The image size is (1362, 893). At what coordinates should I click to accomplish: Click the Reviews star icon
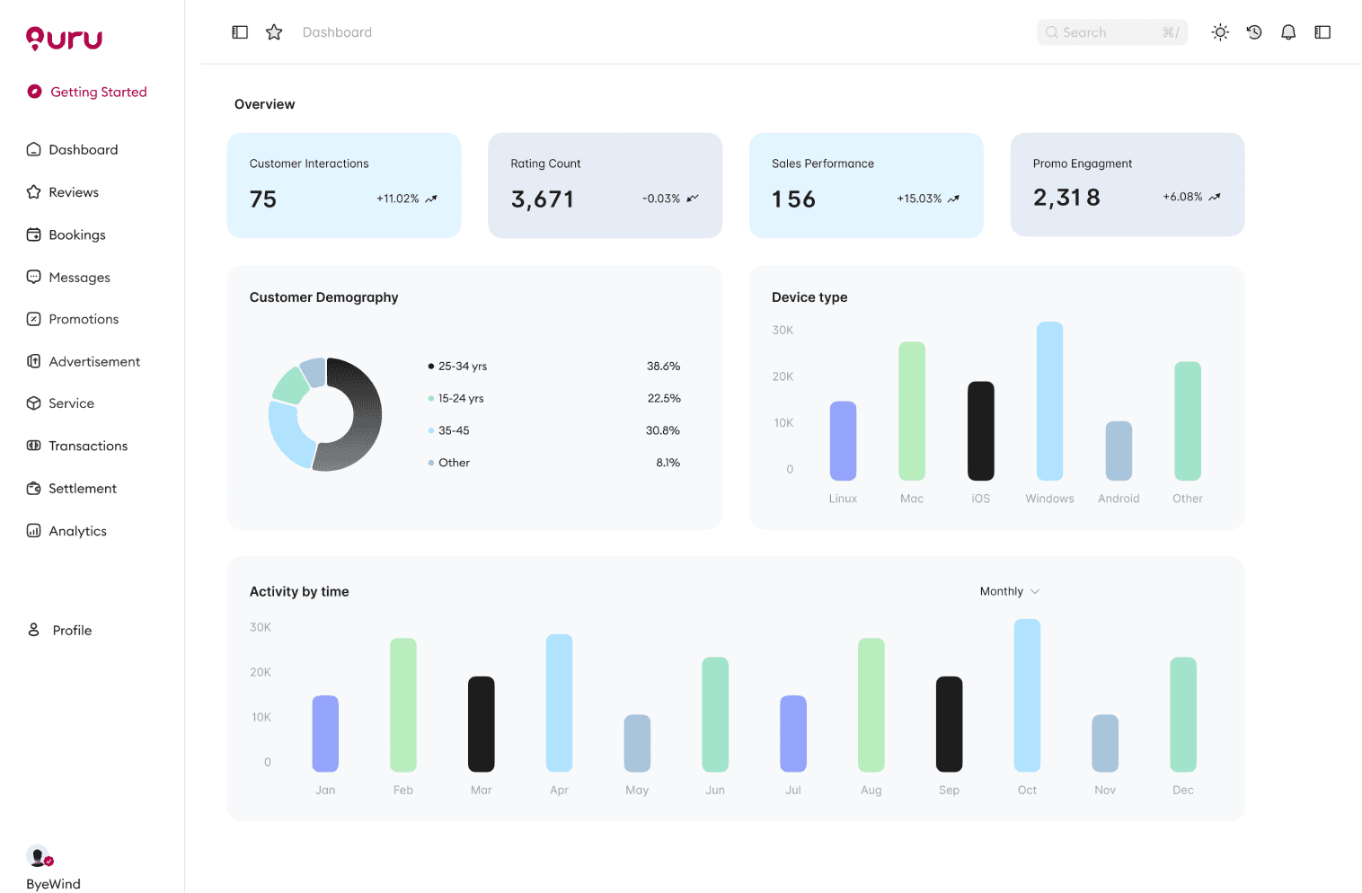(x=33, y=191)
